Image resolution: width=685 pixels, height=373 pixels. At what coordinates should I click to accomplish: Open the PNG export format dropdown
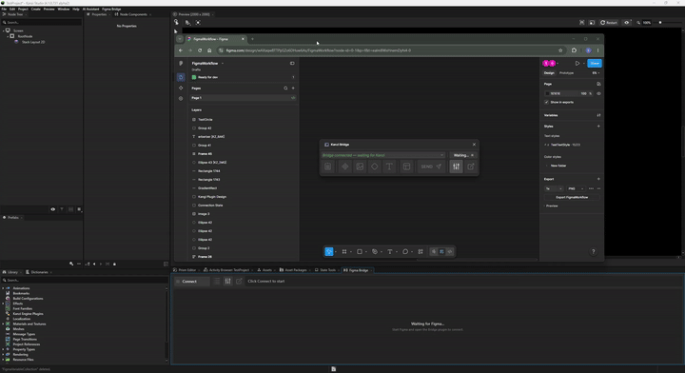point(576,188)
